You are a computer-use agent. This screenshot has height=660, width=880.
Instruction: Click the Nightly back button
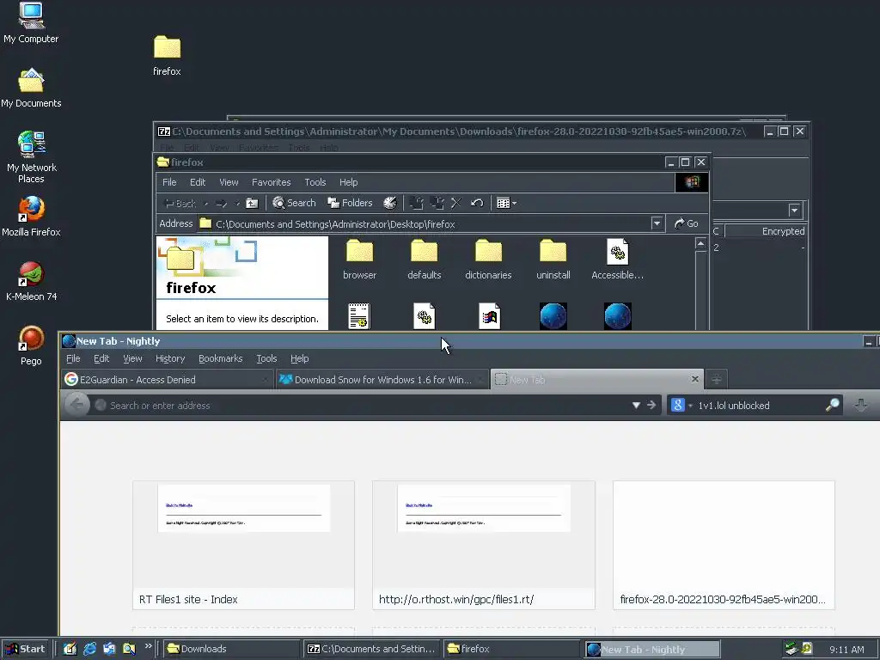(76, 405)
